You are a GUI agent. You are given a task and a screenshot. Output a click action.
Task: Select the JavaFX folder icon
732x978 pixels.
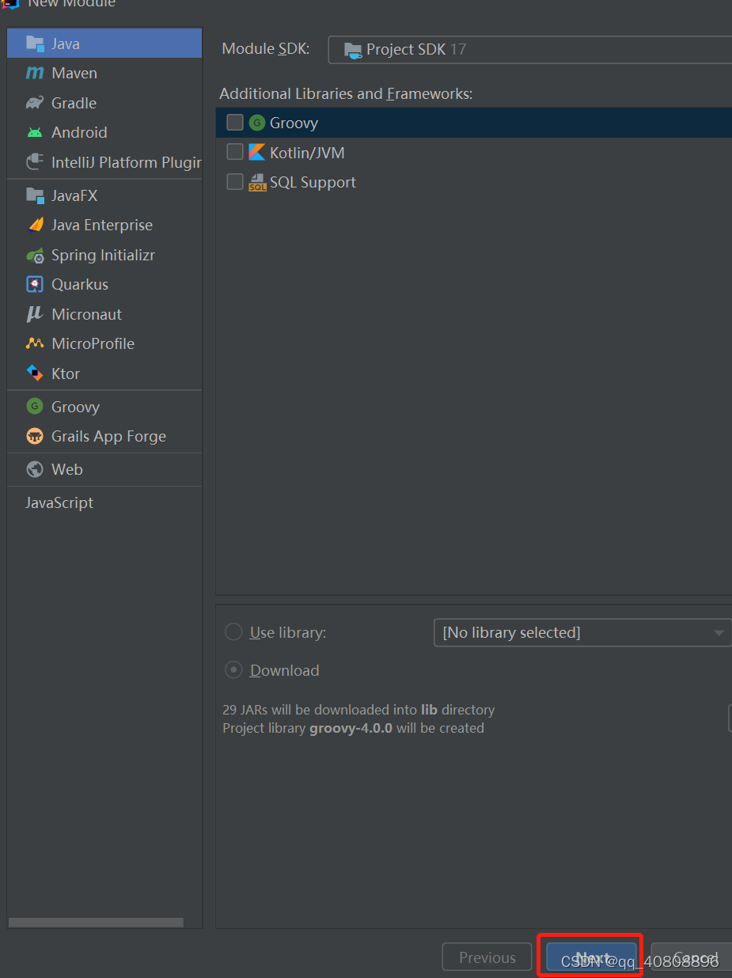pos(35,195)
